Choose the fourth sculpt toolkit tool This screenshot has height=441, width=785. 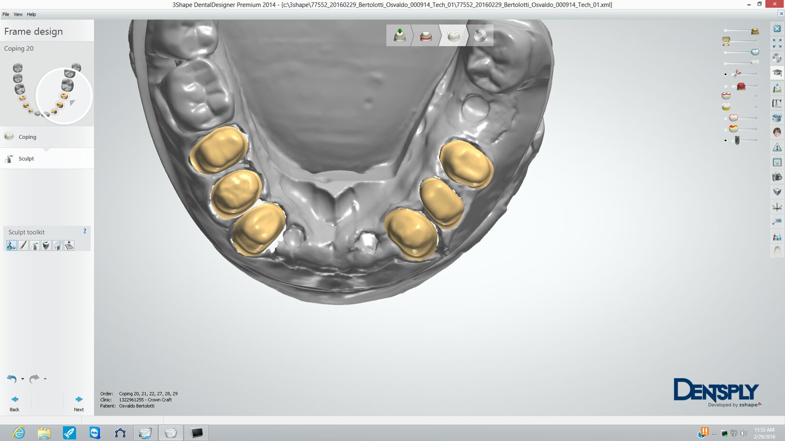(x=46, y=245)
